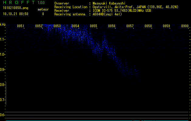The width and height of the screenshot is (191, 121).
Task: Click the A504HB(yagi 4el) antenna text
Action: point(107,14)
